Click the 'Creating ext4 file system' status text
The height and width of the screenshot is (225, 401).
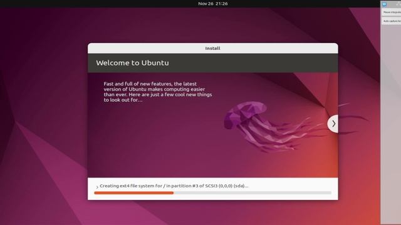pos(174,186)
